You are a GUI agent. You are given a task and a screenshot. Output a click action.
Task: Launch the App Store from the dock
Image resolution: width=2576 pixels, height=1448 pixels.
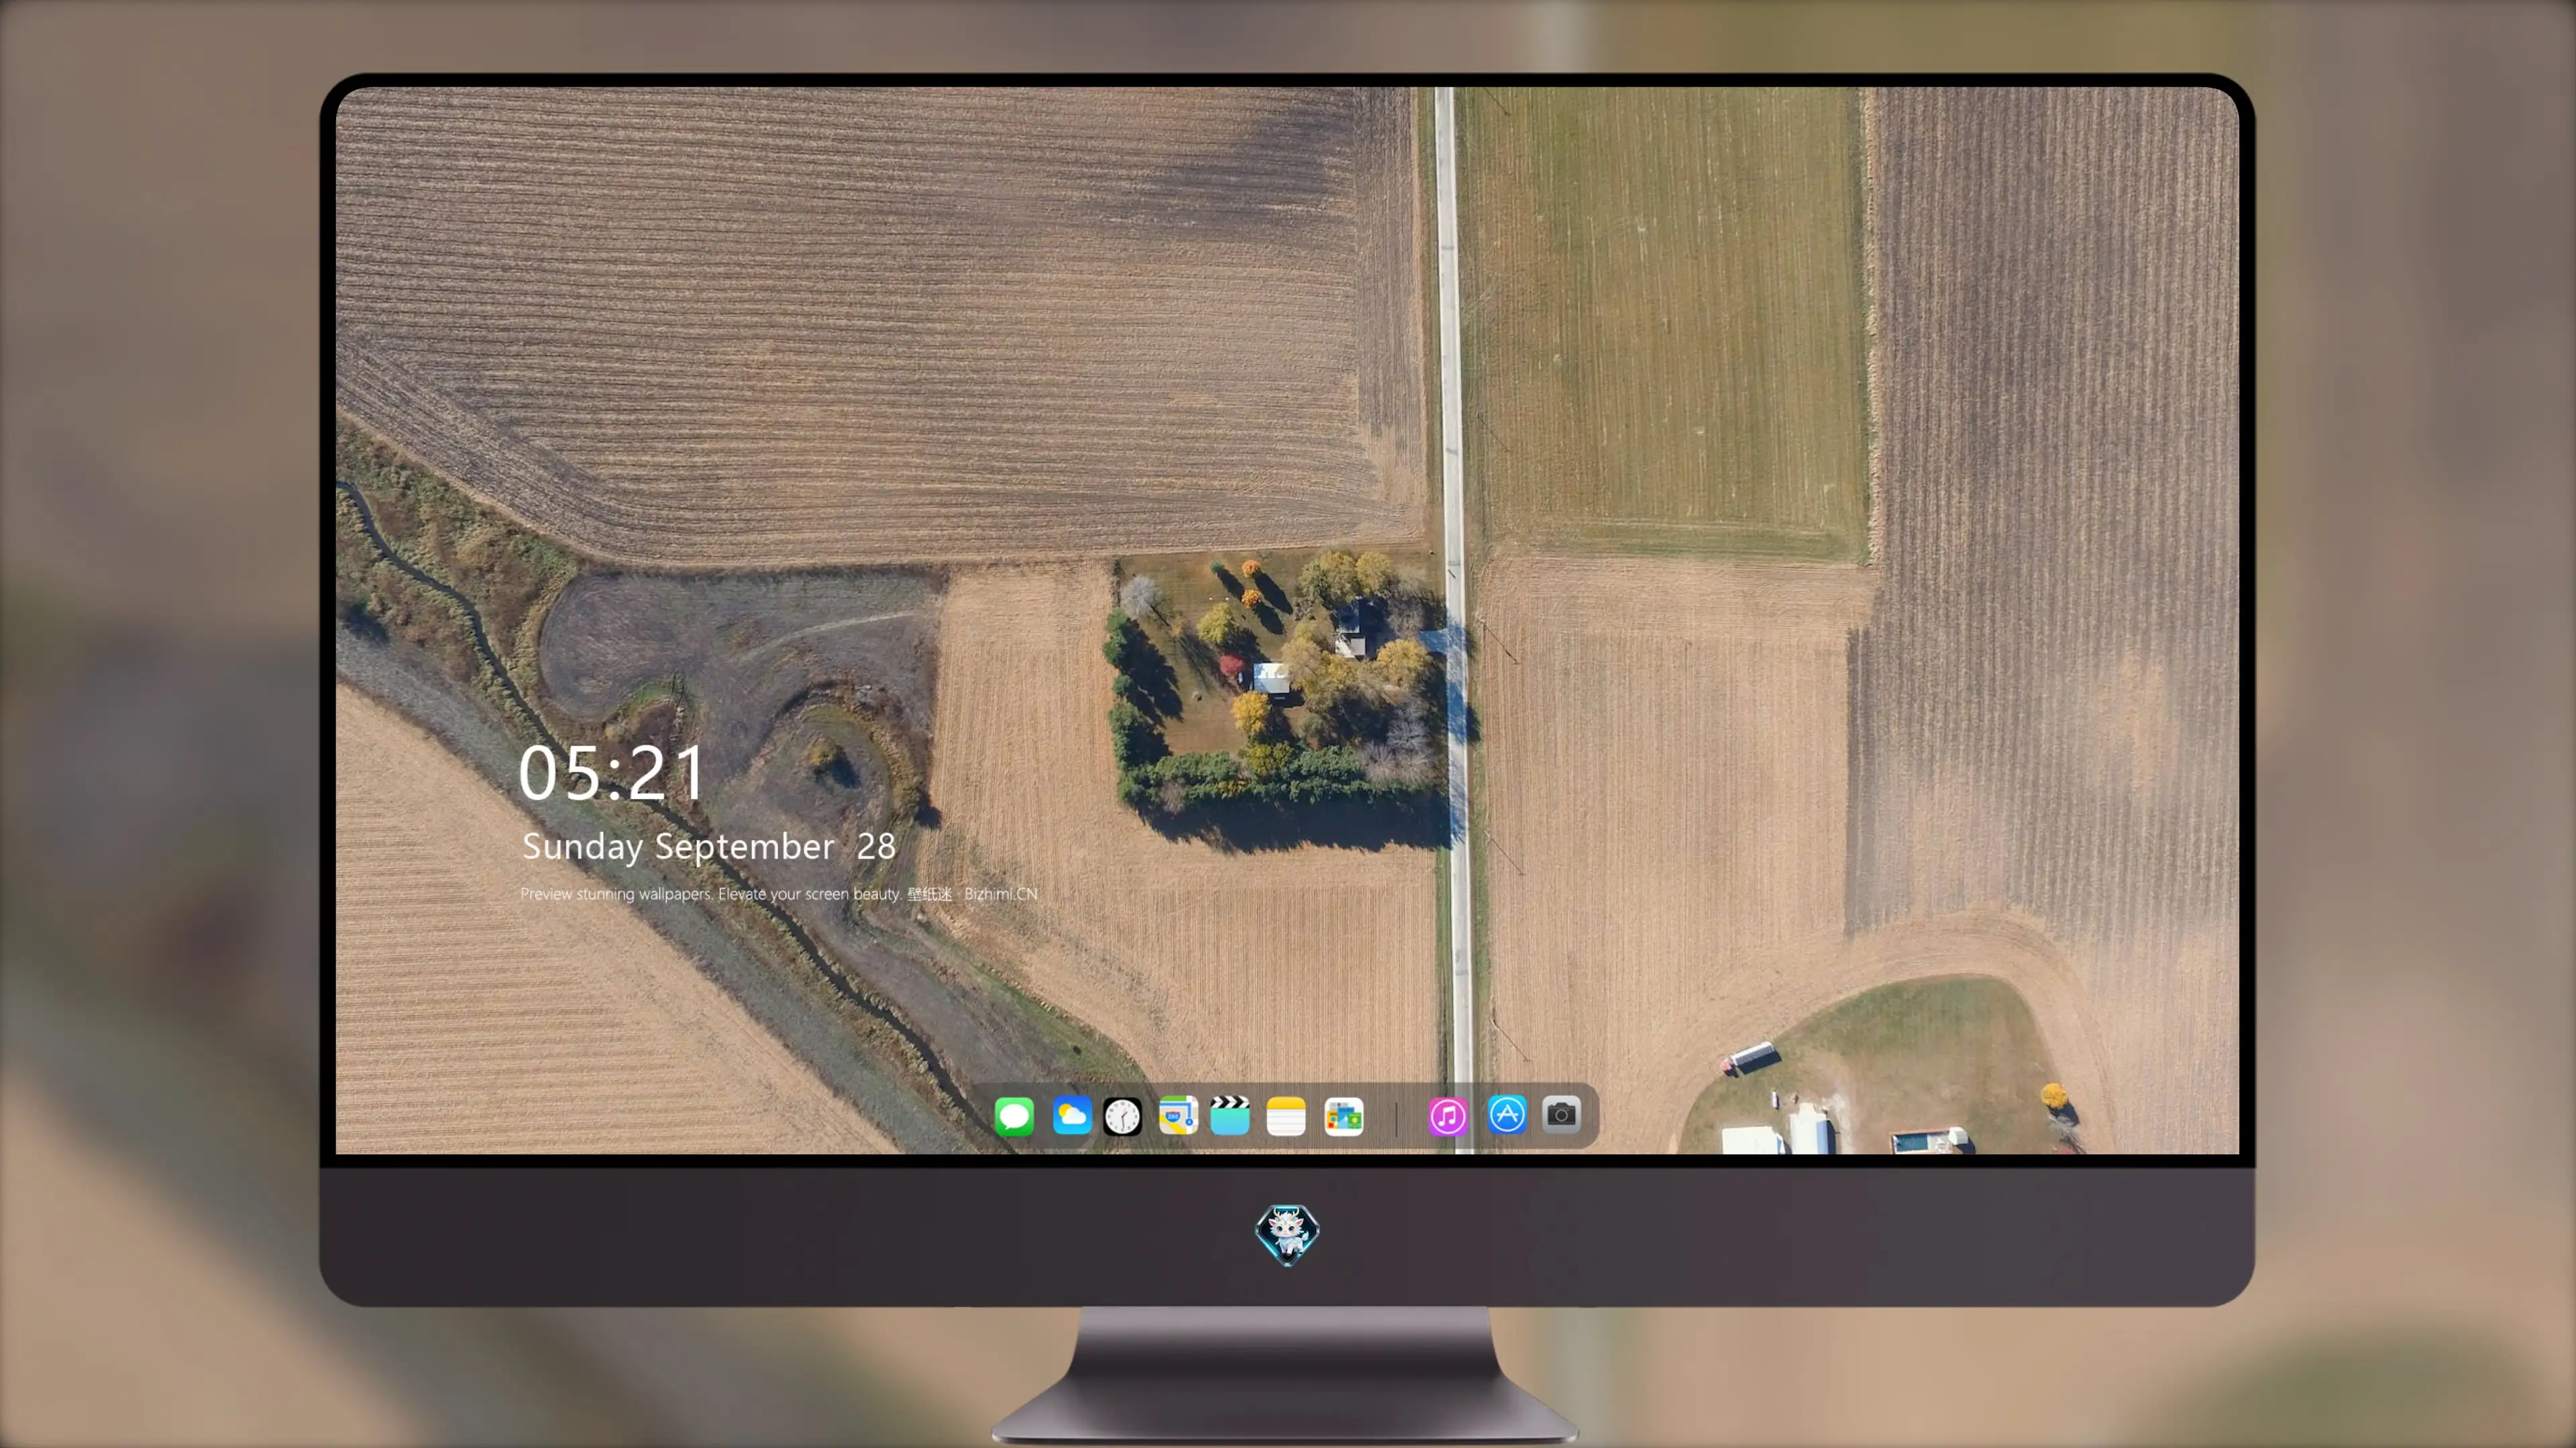click(1507, 1114)
